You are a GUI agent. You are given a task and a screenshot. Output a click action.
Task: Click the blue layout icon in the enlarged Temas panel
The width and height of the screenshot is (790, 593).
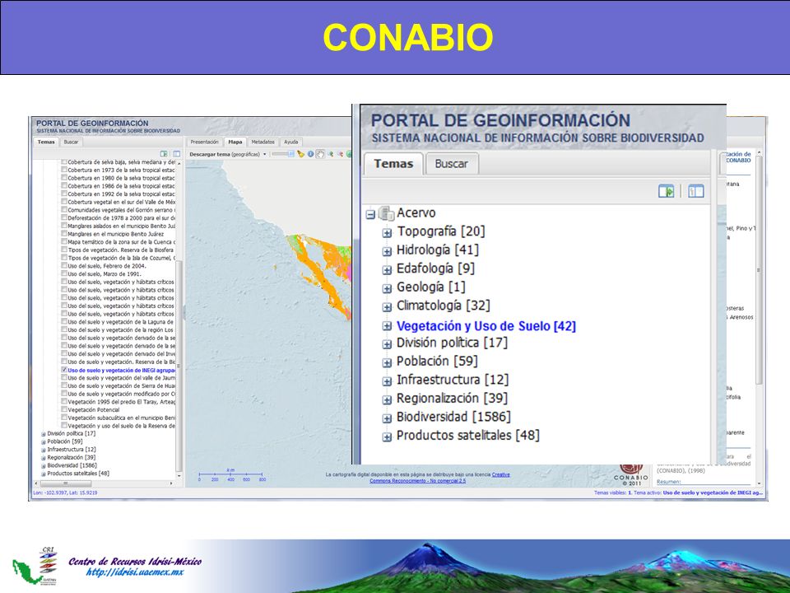[x=696, y=191]
